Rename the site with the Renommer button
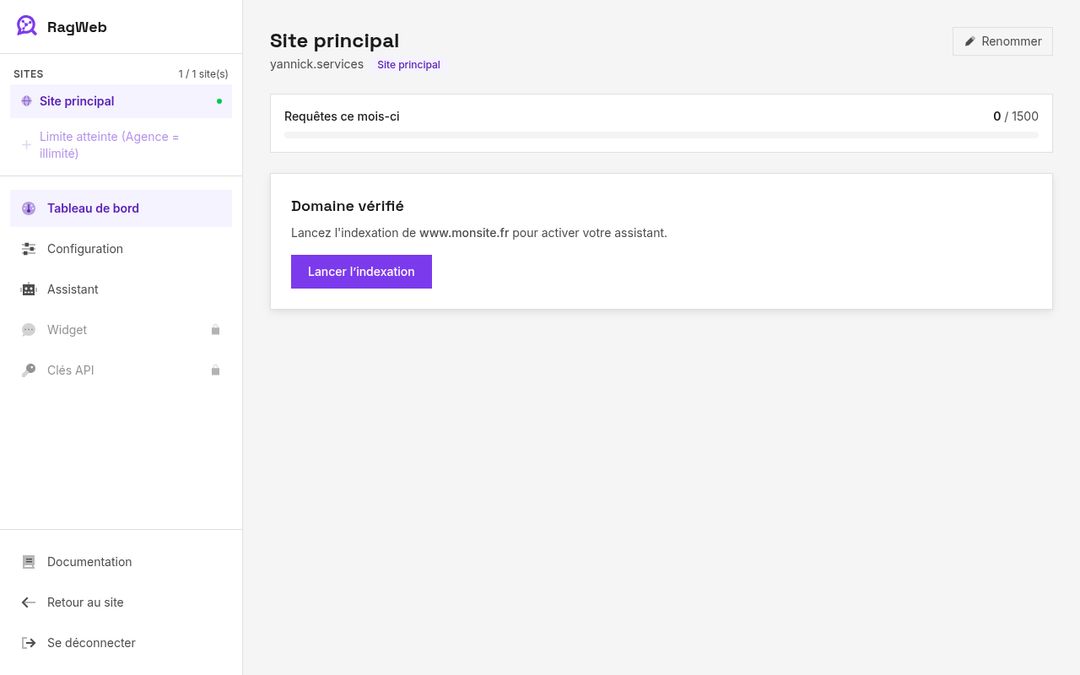The width and height of the screenshot is (1080, 675). coord(1002,41)
